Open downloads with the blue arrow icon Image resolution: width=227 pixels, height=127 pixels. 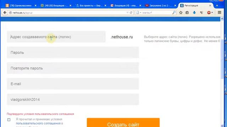pos(194,13)
